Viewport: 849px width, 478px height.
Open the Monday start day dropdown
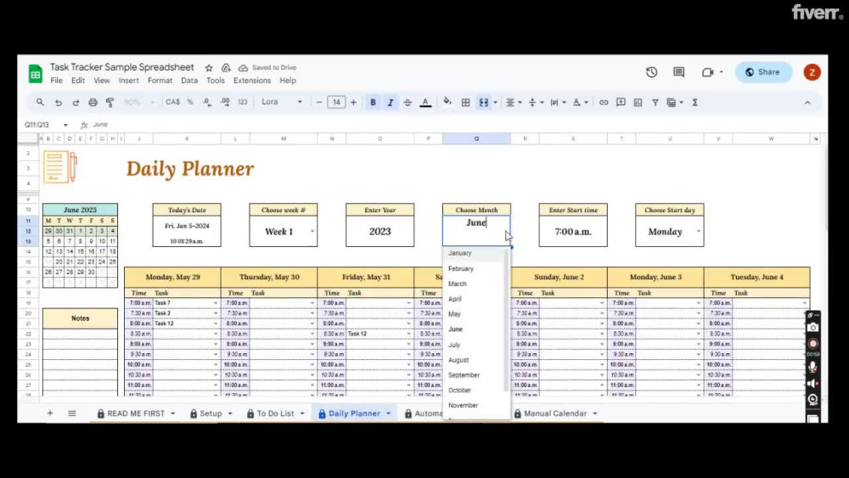pos(698,231)
